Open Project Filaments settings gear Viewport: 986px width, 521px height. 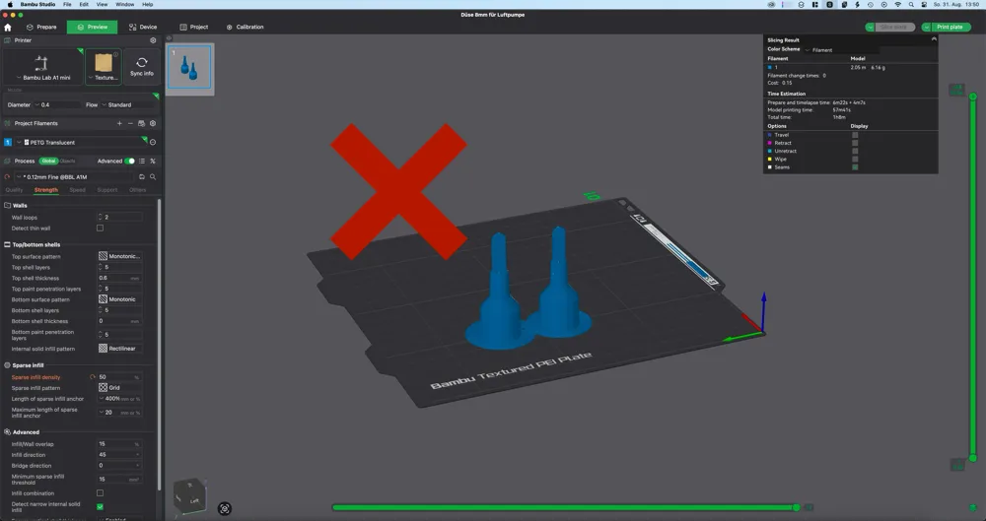[x=153, y=123]
